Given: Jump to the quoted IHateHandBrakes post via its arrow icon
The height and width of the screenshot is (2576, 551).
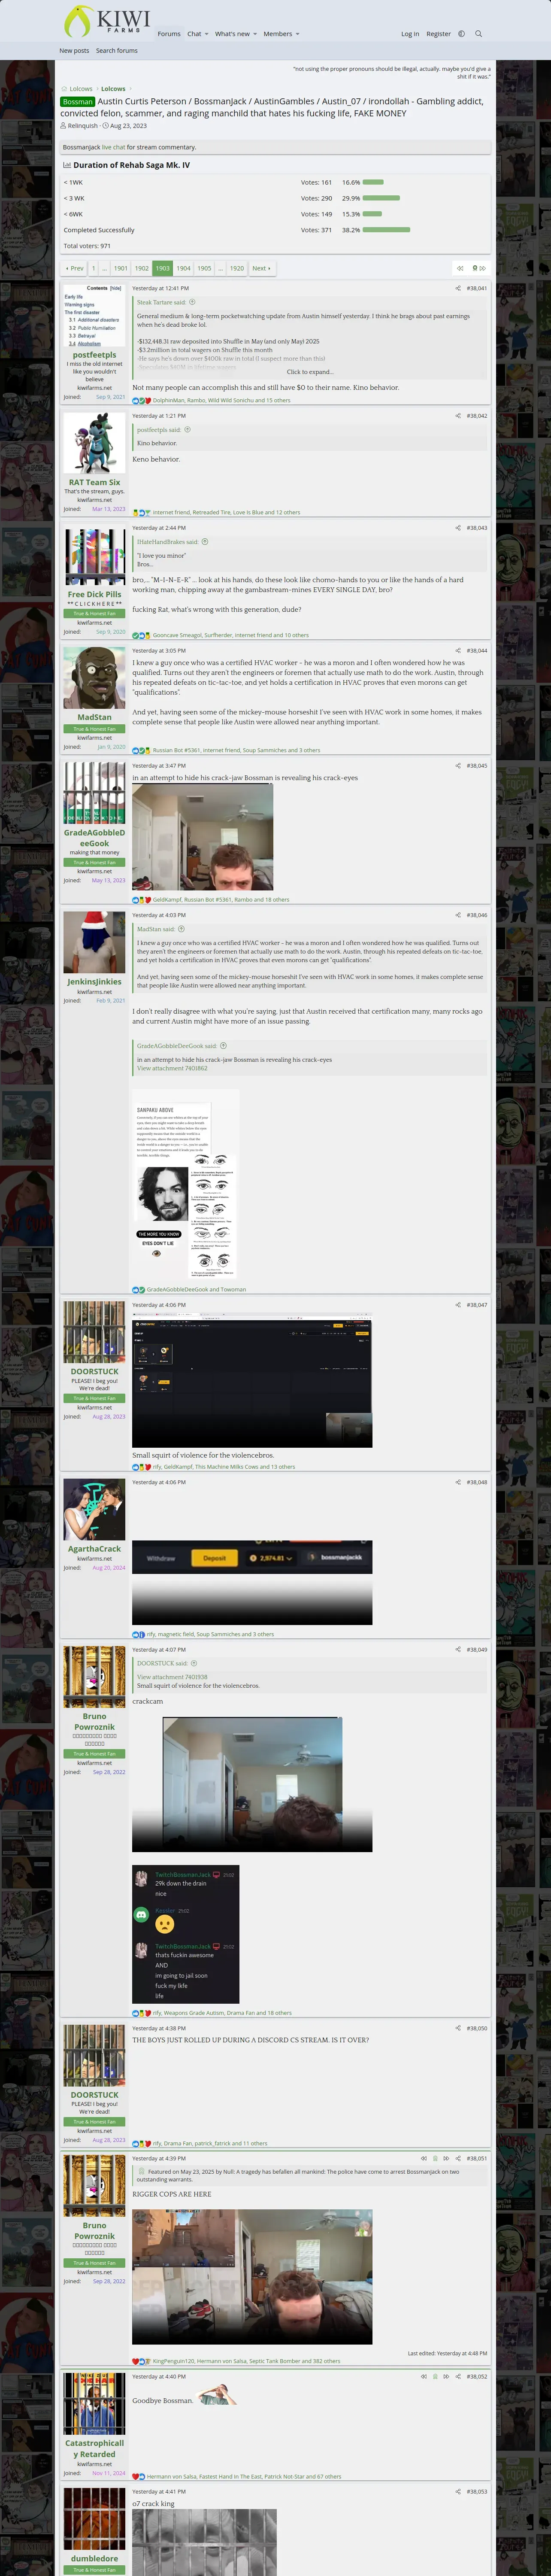Looking at the screenshot, I should click(x=205, y=542).
